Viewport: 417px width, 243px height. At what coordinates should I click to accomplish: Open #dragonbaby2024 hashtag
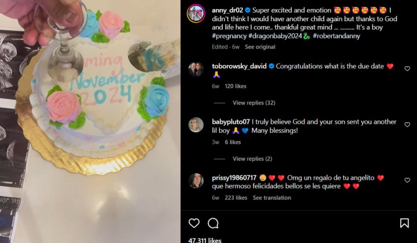coord(275,36)
